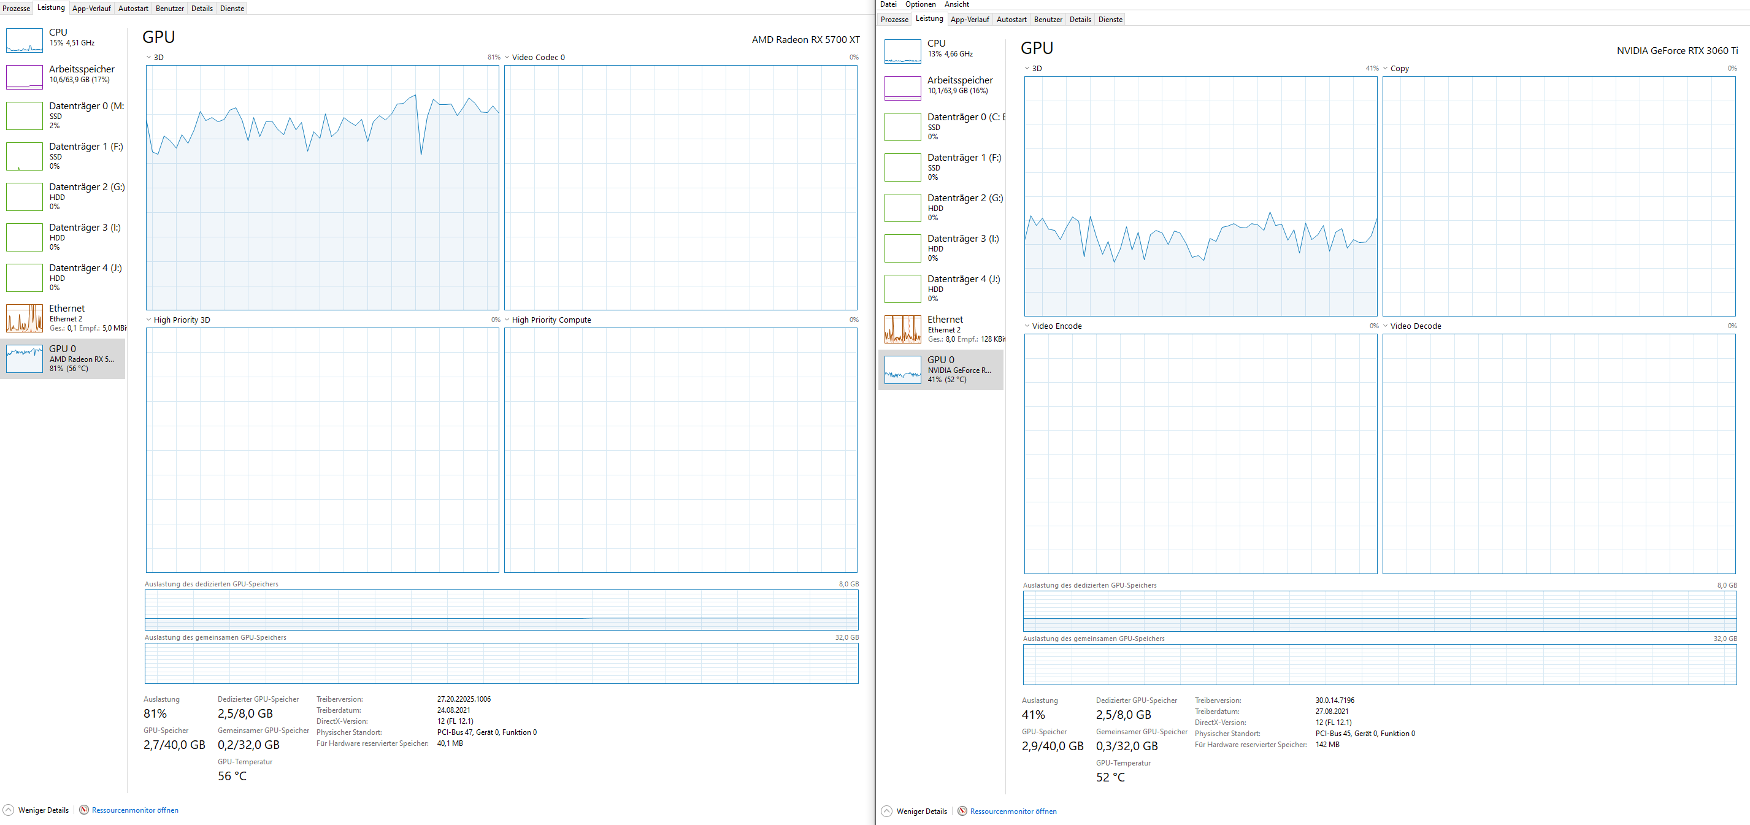
Task: Open the Copy graph dropdown on NVIDIA
Action: [x=1385, y=69]
